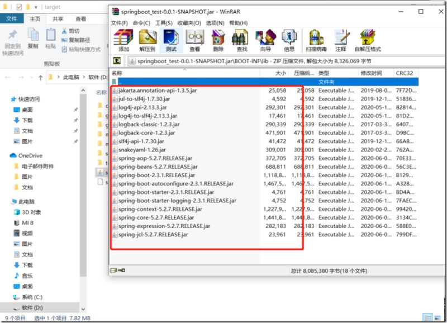Sort WinRAR list by CRC32 column
Screen dimensions: 447x323
click(406, 73)
